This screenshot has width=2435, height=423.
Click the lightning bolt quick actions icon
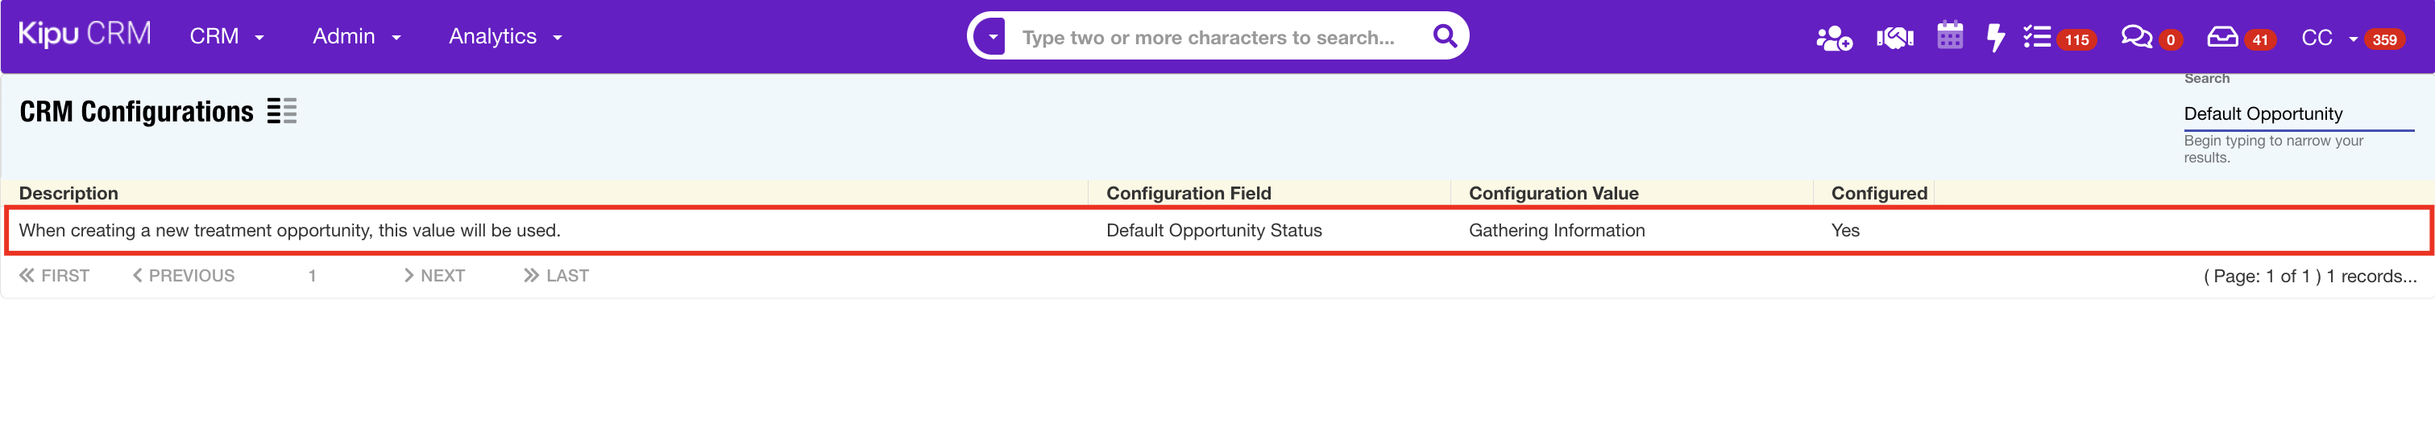point(1995,38)
